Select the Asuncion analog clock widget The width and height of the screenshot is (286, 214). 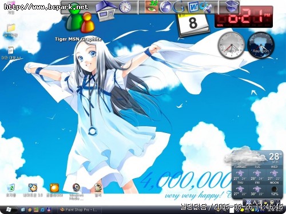(261, 45)
